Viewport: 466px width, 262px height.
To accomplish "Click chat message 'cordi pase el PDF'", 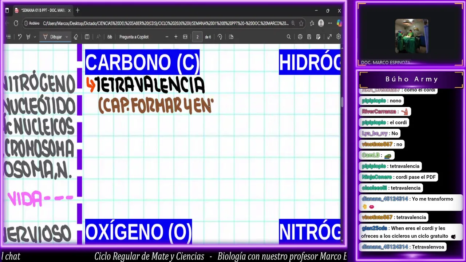I will 416,177.
